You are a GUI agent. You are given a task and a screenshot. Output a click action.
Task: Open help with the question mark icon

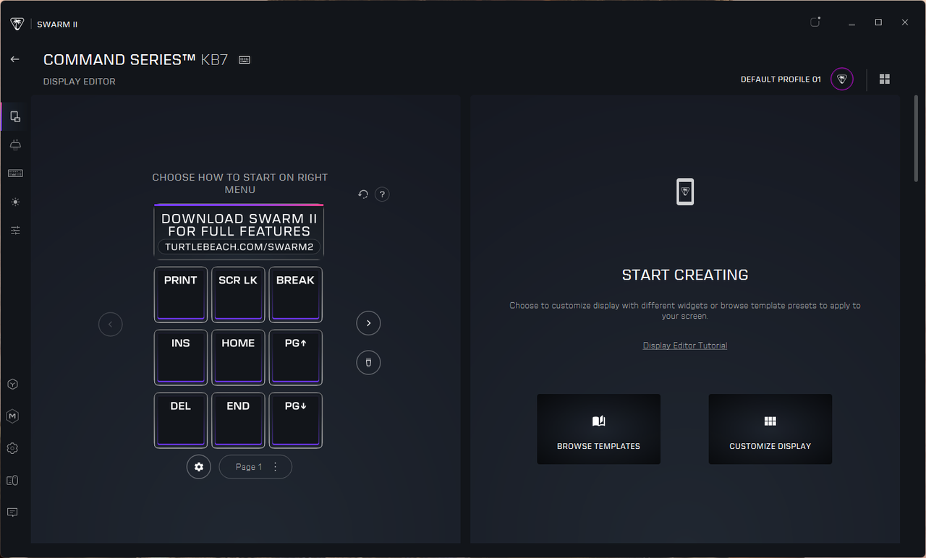tap(383, 194)
